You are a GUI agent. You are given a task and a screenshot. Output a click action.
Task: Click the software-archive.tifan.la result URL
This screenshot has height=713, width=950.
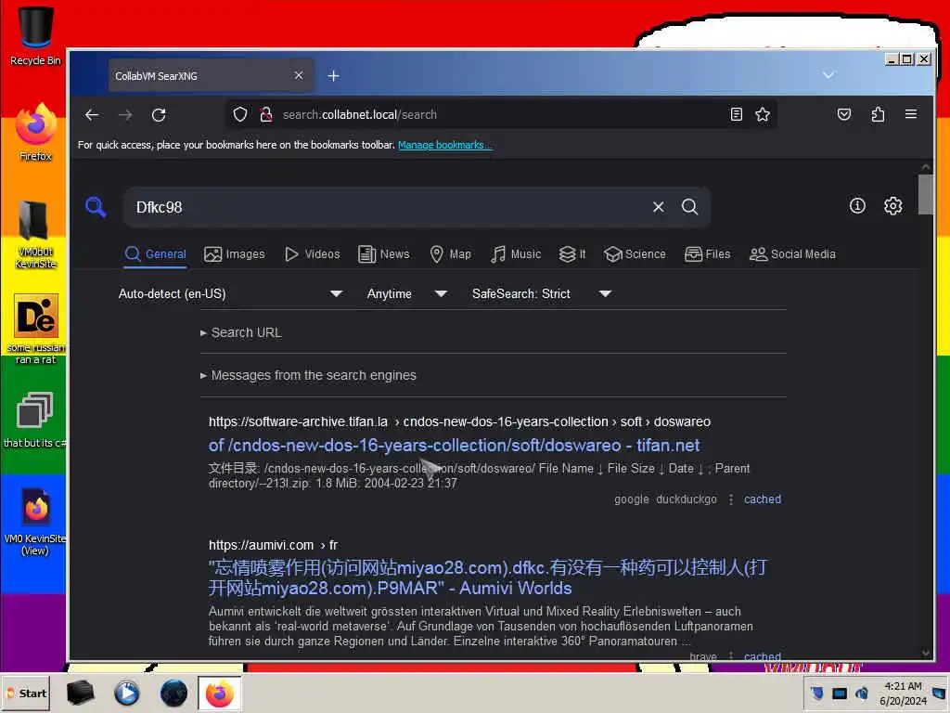click(459, 422)
